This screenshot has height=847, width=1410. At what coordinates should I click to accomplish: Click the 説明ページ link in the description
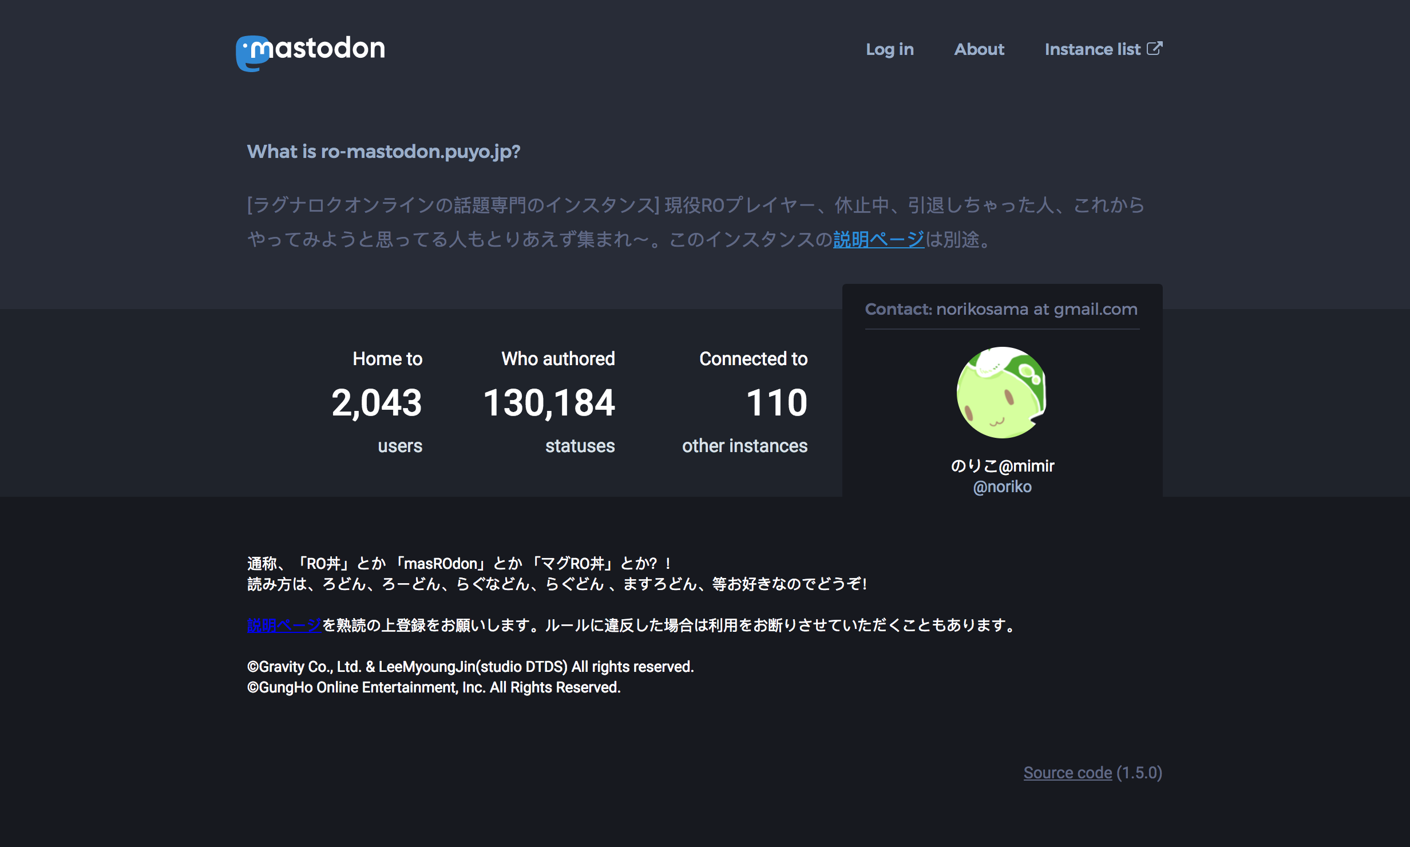[x=878, y=239]
